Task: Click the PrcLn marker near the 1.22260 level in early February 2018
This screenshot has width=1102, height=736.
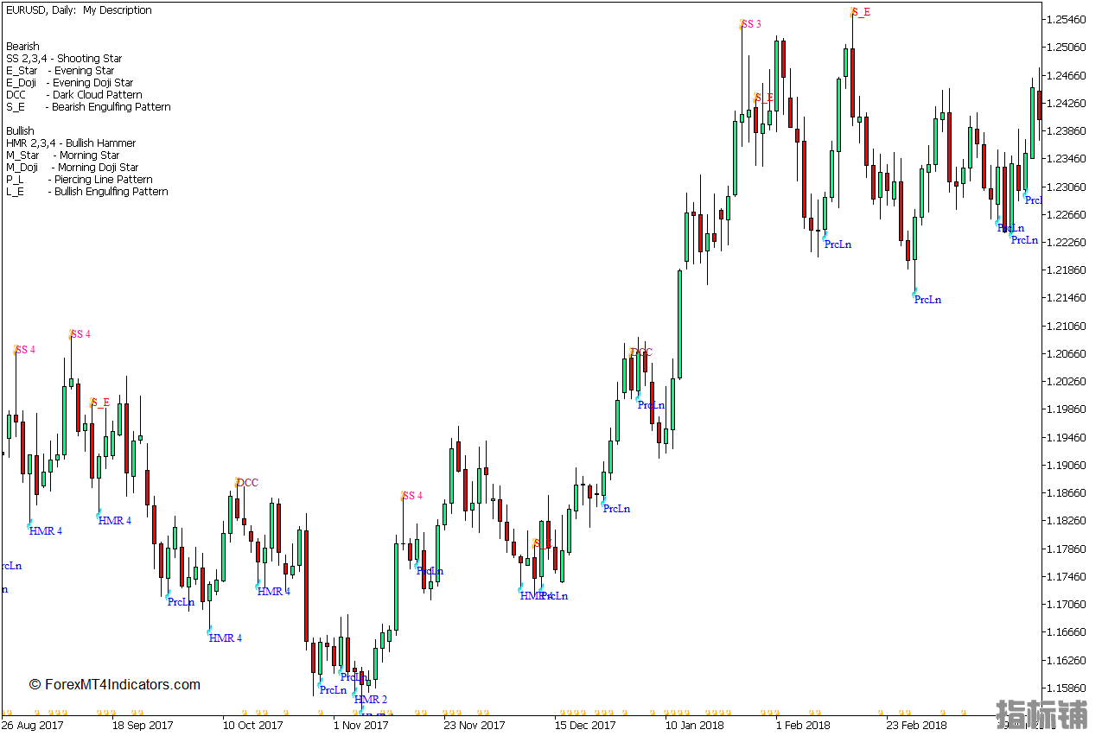Action: pos(838,244)
